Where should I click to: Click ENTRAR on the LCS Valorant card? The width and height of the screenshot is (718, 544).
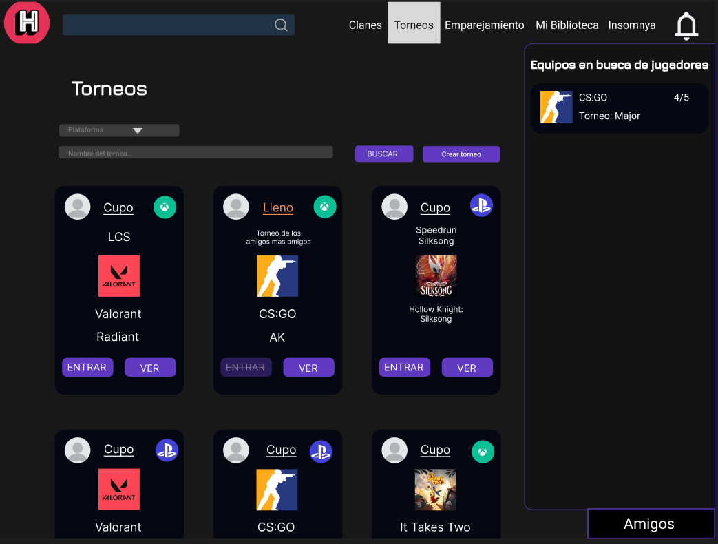pyautogui.click(x=87, y=367)
